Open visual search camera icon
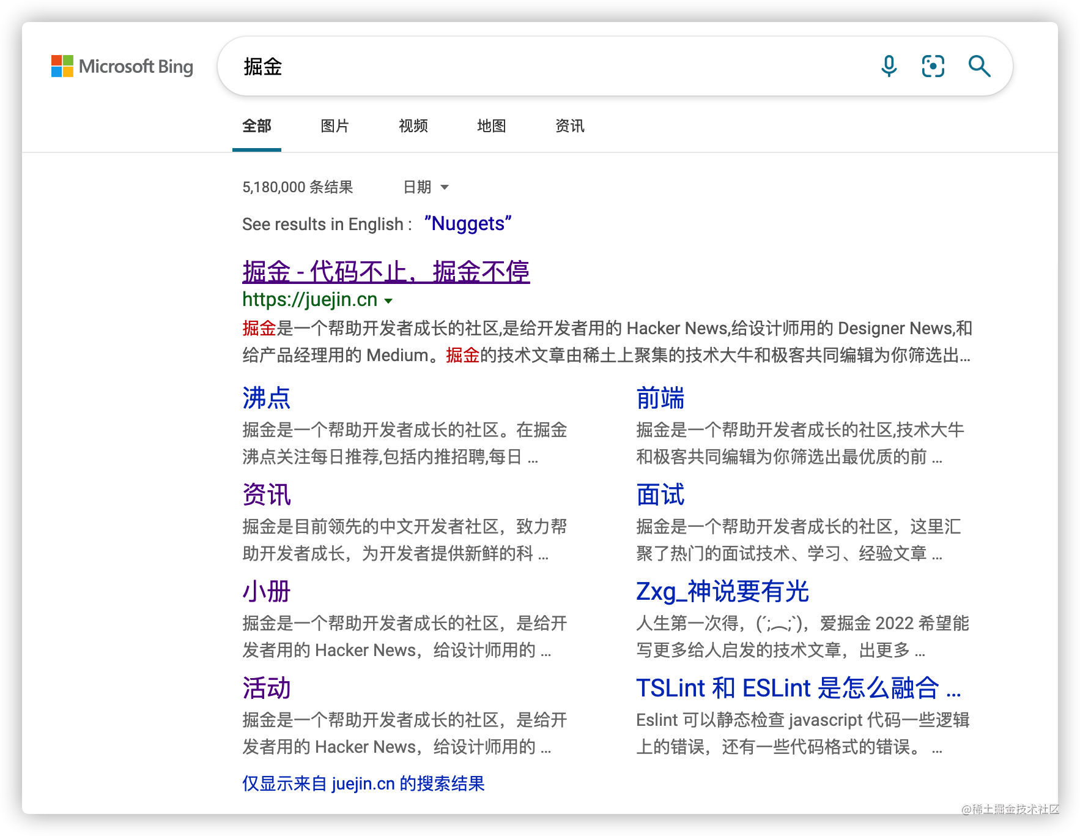 933,66
